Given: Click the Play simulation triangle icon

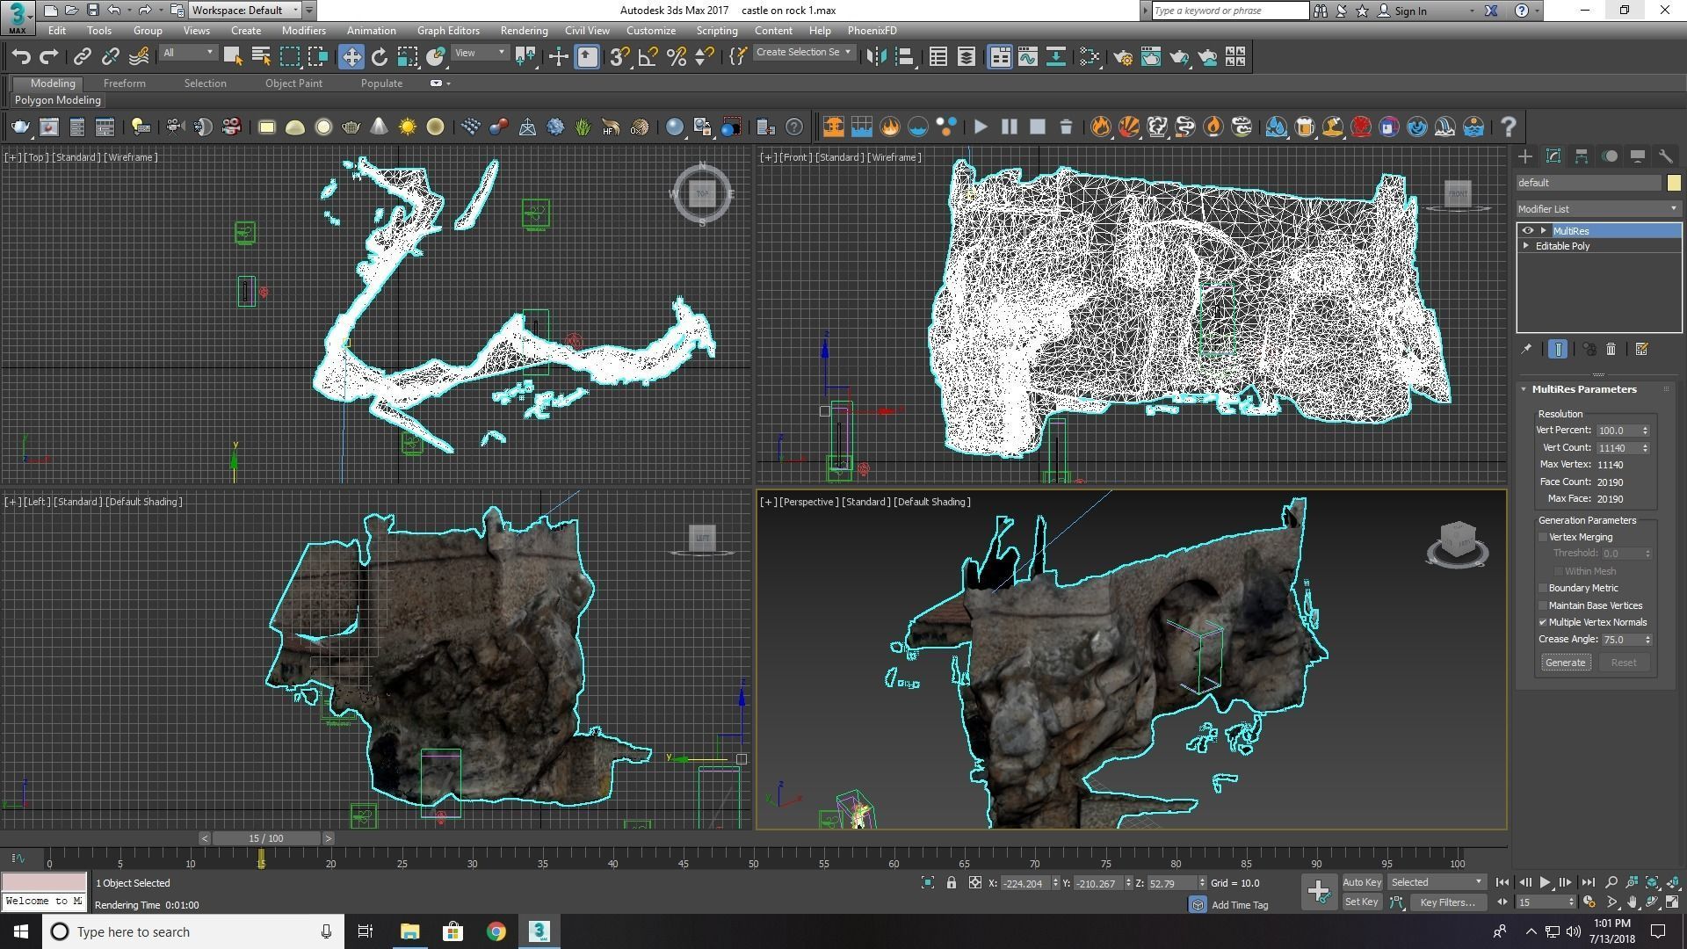Looking at the screenshot, I should [981, 127].
